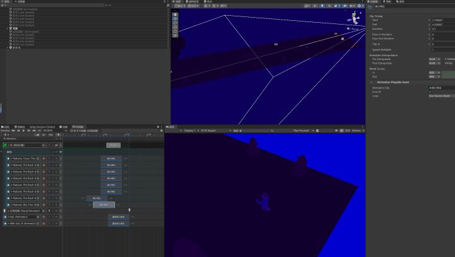Edit the clip Start field
Viewport: 455px width, 257px height.
(443, 20)
